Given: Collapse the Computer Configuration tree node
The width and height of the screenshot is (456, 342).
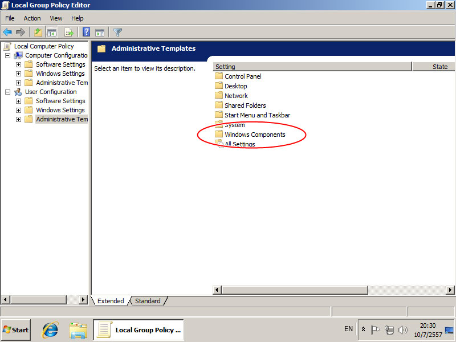Looking at the screenshot, I should pos(8,55).
